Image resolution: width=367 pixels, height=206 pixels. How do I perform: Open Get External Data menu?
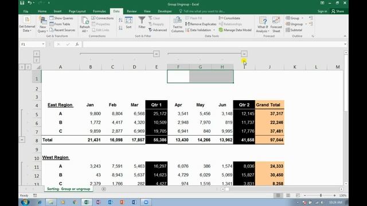(27, 25)
